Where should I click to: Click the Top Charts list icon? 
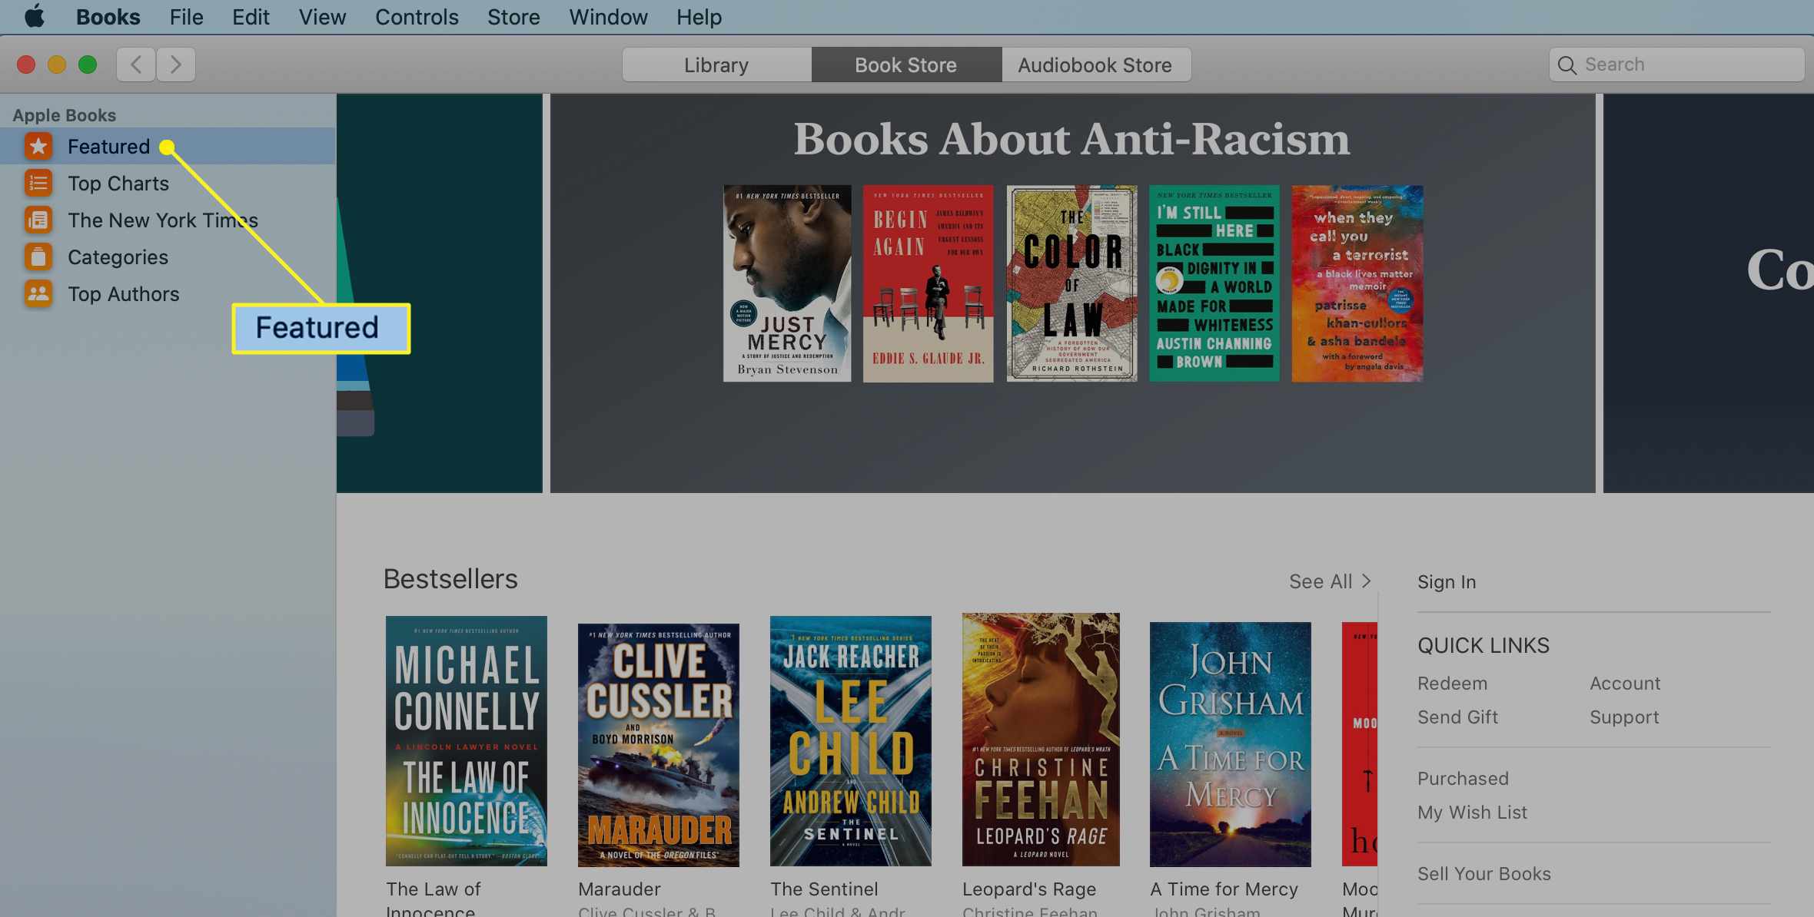[x=38, y=183]
